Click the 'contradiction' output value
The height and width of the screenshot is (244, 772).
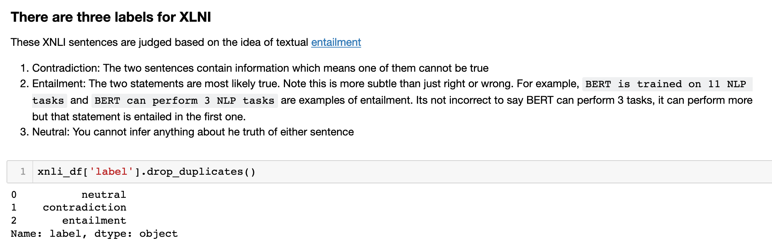pyautogui.click(x=85, y=207)
